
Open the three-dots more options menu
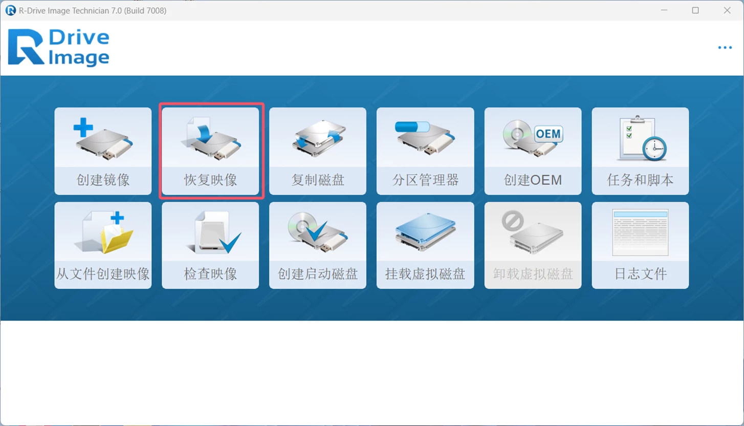click(725, 48)
